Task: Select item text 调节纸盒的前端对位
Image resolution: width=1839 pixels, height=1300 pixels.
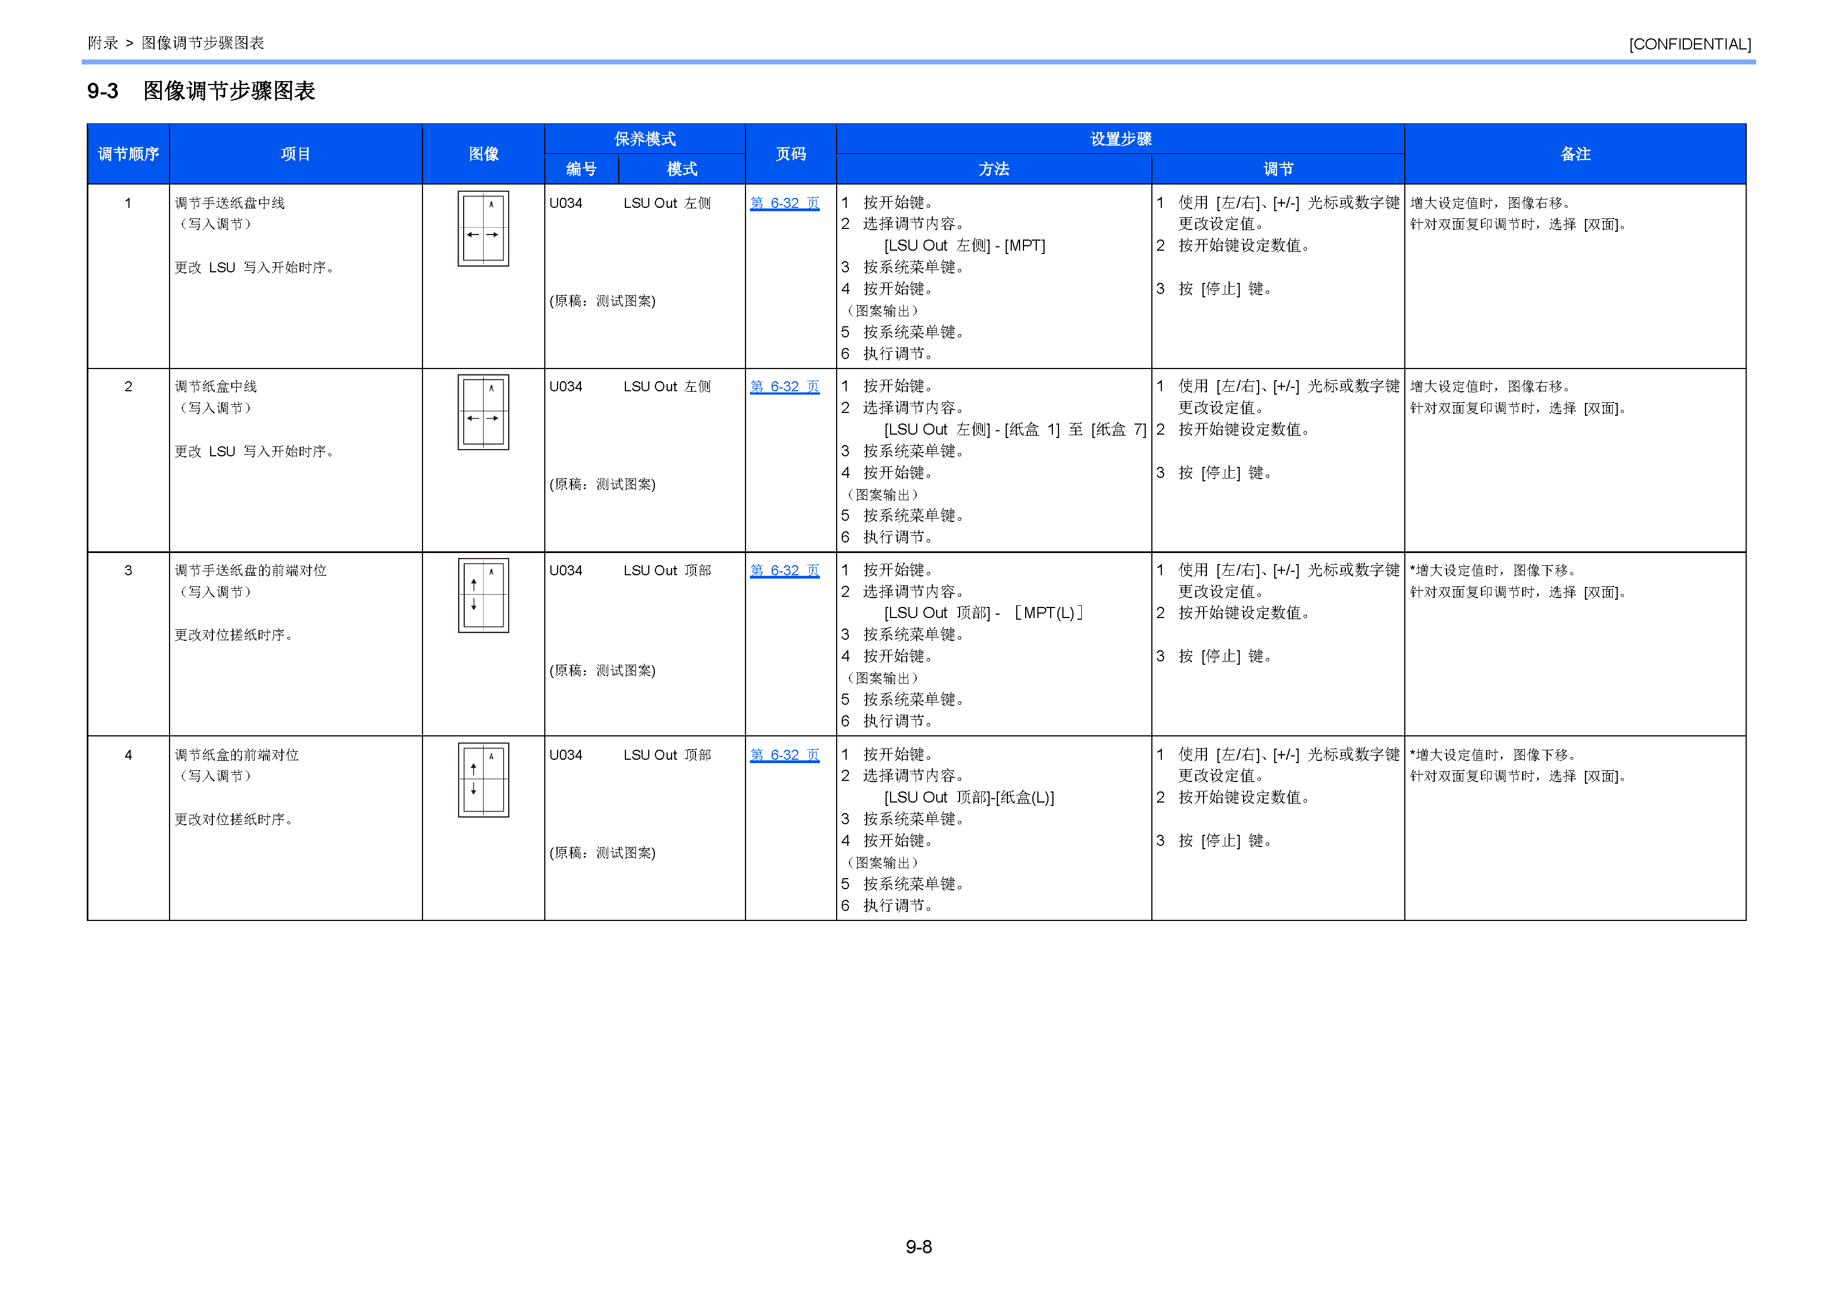Action: [x=237, y=755]
